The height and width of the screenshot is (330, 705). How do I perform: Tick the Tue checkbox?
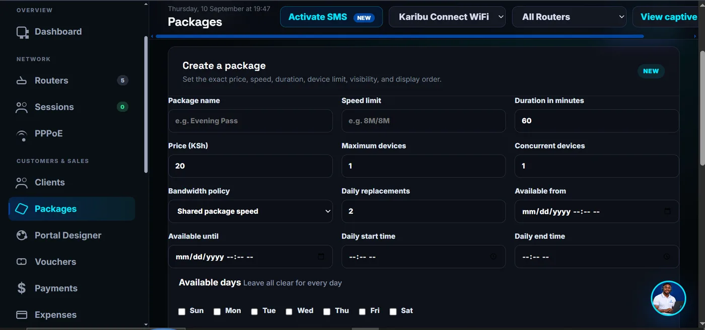254,311
